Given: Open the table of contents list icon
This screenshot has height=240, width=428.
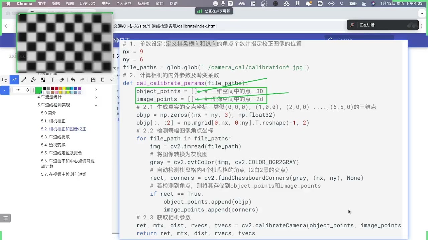Looking at the screenshot, I should pos(5,218).
